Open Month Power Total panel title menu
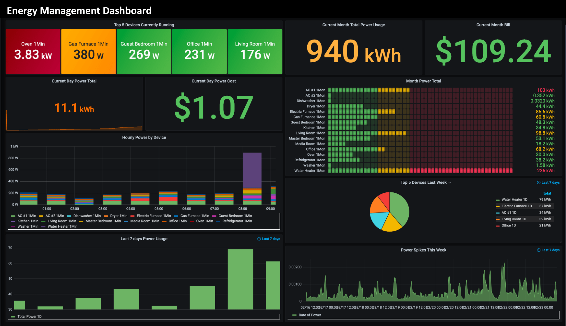Screen dimensions: 566x326 coord(423,81)
